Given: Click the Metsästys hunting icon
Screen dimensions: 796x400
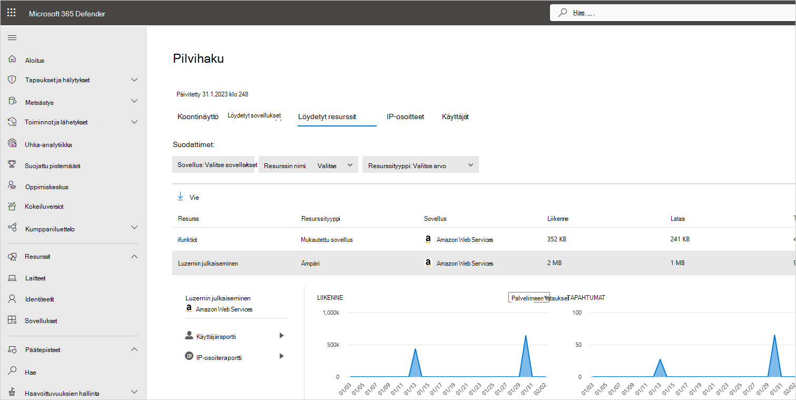Looking at the screenshot, I should (13, 101).
